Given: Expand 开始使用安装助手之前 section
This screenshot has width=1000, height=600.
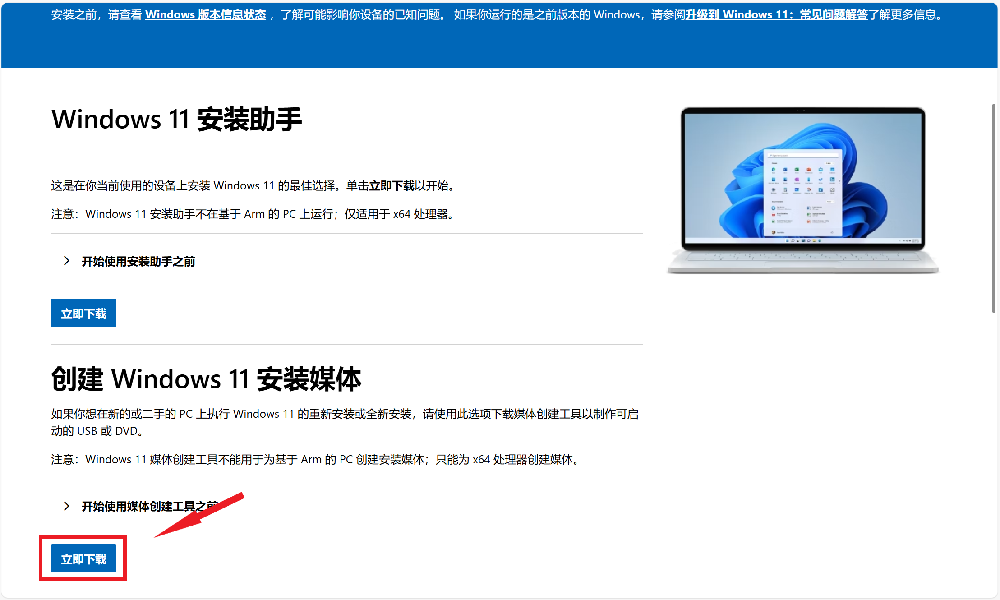Looking at the screenshot, I should click(129, 261).
